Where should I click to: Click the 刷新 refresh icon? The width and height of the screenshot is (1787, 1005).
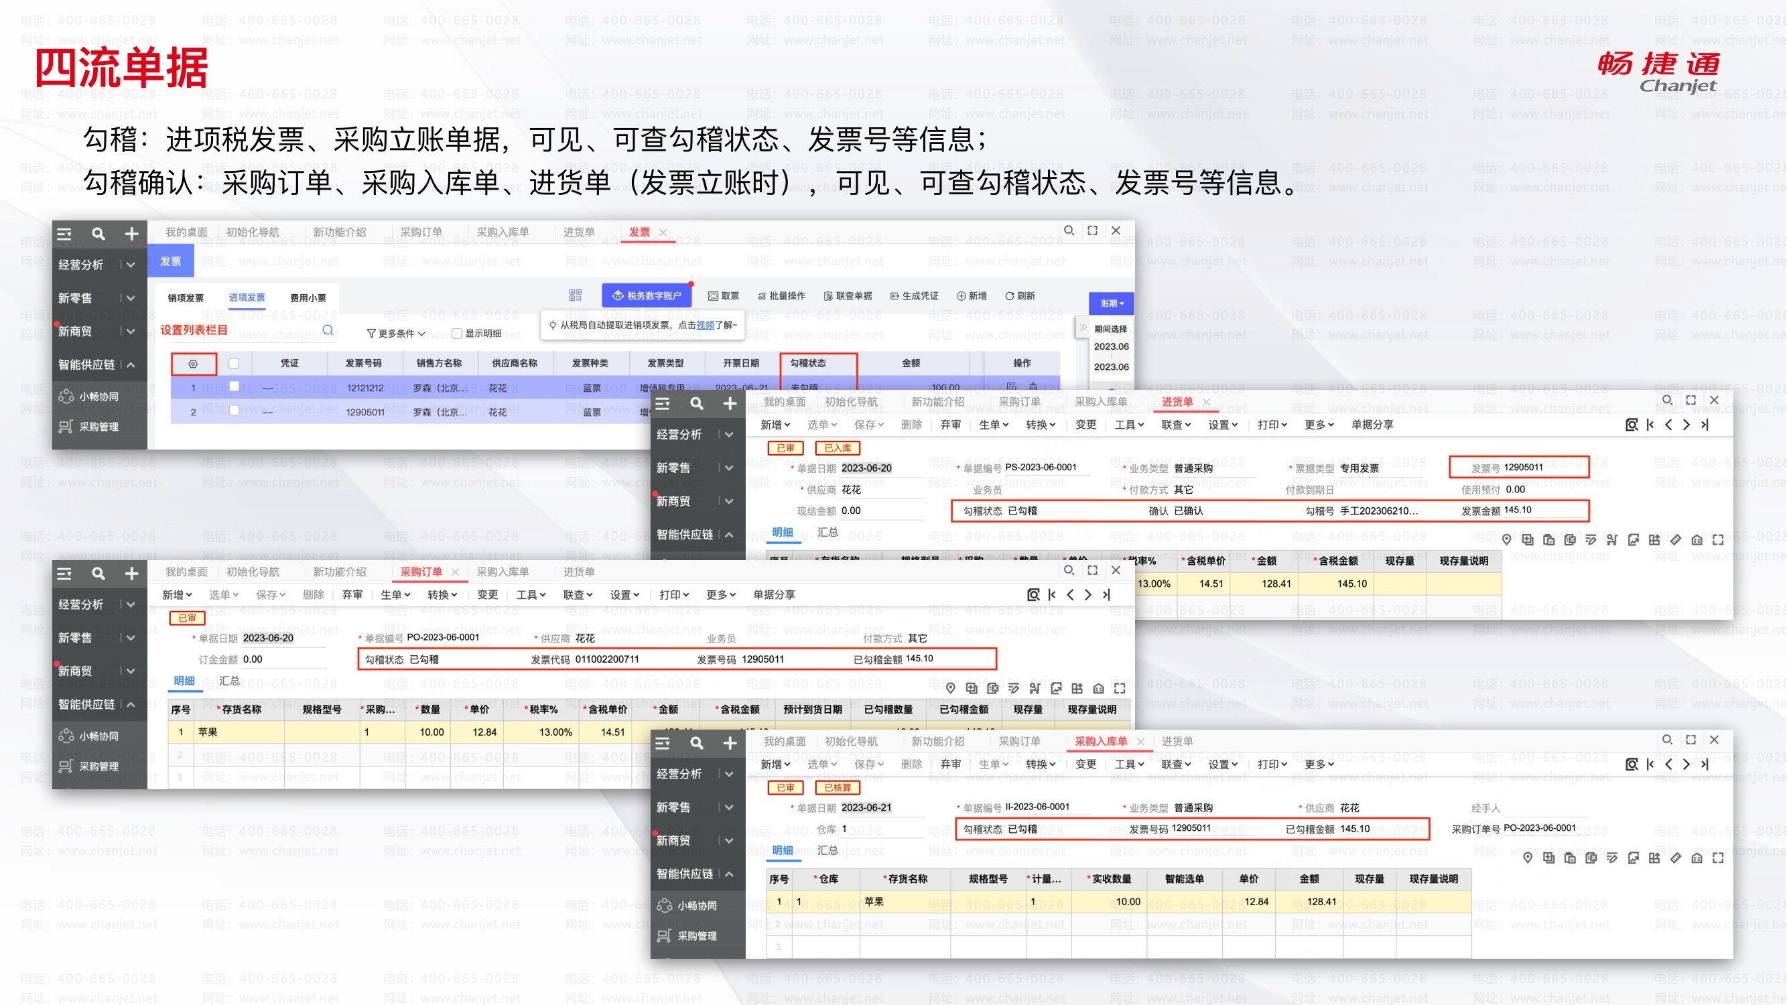1010,296
